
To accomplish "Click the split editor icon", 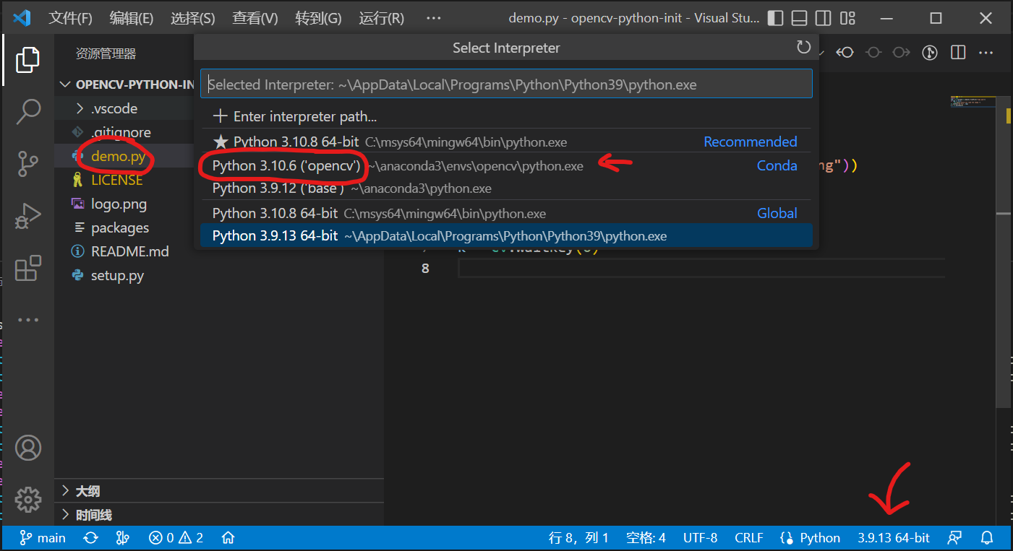I will tap(958, 53).
